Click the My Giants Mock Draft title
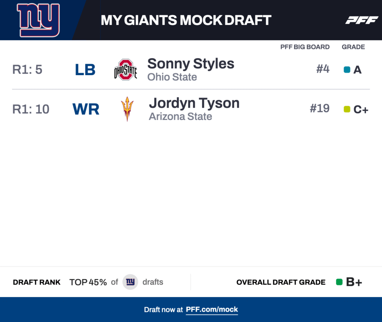The height and width of the screenshot is (322, 382). (186, 20)
